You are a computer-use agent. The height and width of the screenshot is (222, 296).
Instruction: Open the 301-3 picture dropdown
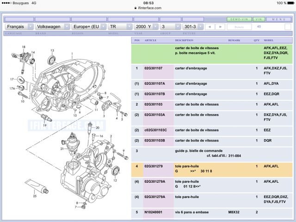click(x=193, y=27)
